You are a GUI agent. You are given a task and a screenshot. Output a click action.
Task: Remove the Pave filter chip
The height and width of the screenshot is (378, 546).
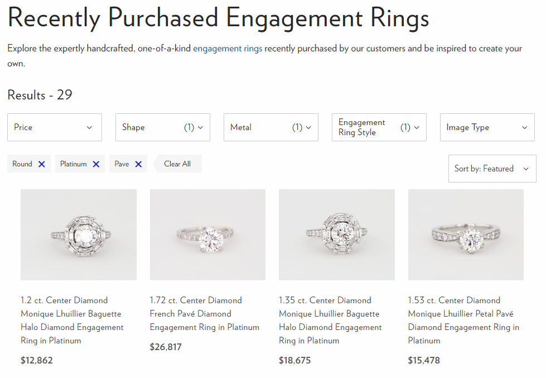coord(138,164)
